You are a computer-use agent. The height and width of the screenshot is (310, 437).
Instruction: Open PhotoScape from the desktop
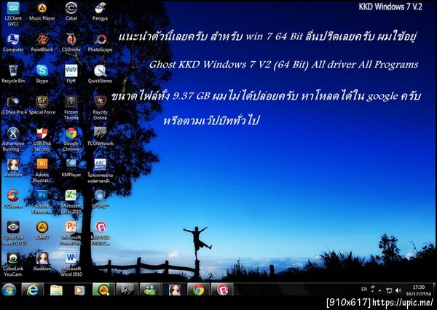[x=100, y=43]
